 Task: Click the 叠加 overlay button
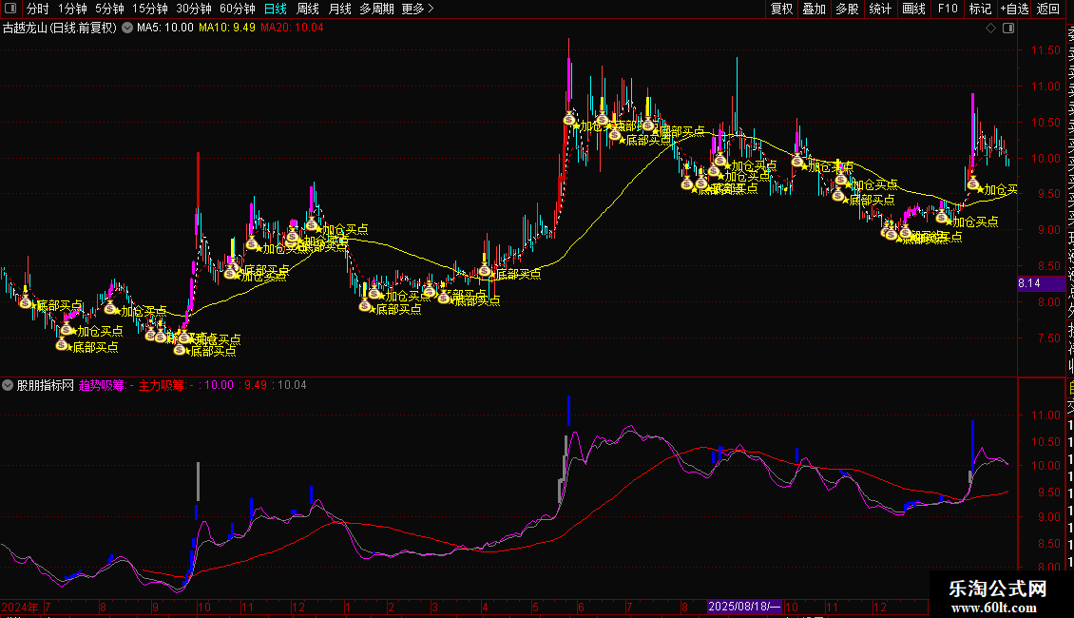tap(815, 9)
